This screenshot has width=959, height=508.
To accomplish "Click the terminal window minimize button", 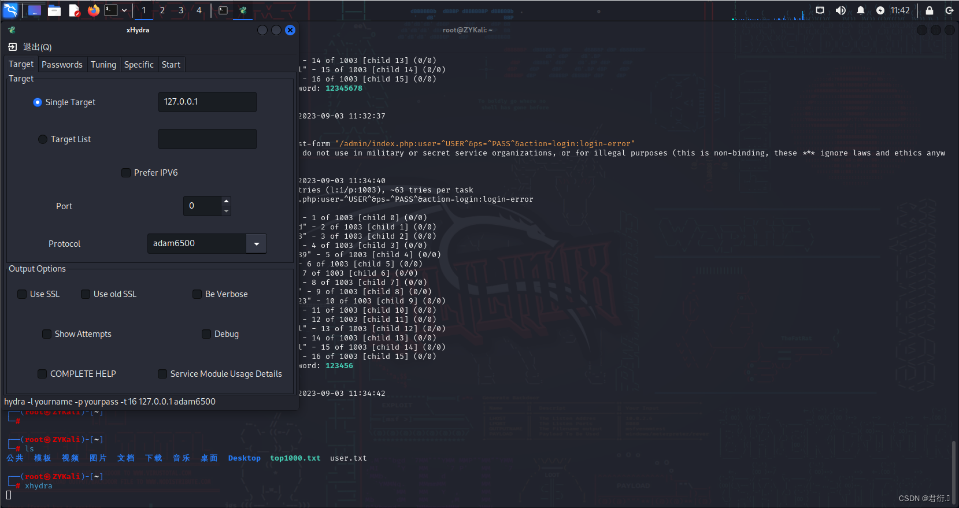I will click(922, 30).
